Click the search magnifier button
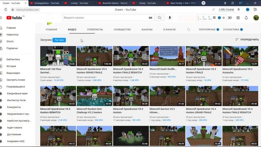 coord(159,18)
